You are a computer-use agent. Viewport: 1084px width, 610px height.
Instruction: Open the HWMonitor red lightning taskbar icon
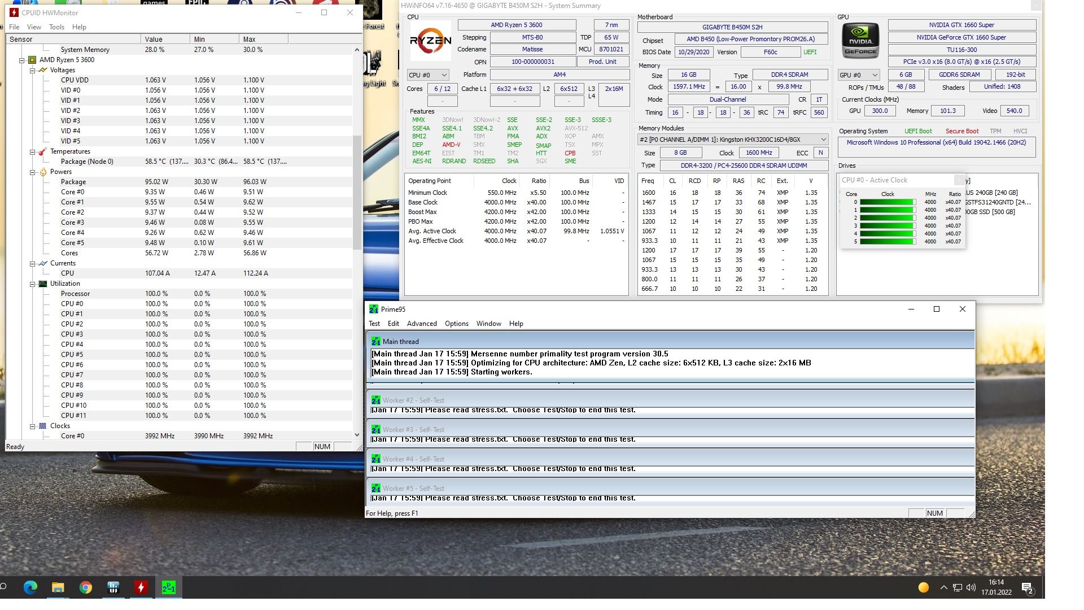click(141, 587)
